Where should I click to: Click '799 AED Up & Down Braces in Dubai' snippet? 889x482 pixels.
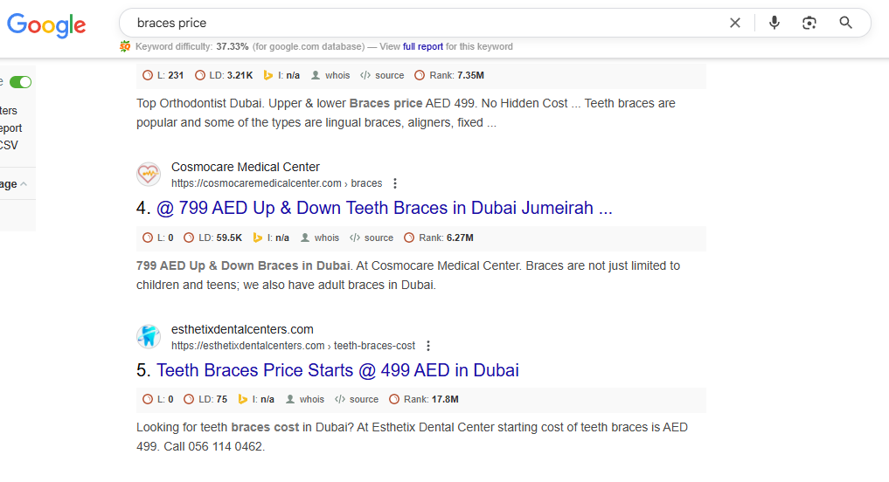click(x=243, y=265)
